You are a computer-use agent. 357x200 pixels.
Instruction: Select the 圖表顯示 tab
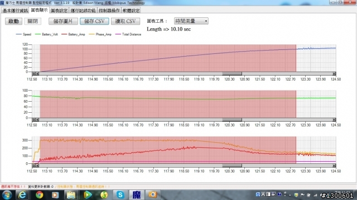pos(39,10)
